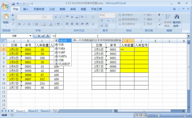Switch to Page Break Preview

tap(145, 115)
